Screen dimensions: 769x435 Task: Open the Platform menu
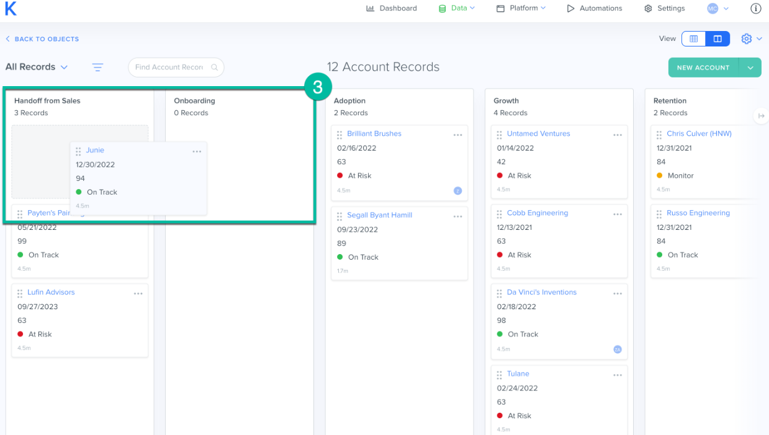(x=521, y=8)
